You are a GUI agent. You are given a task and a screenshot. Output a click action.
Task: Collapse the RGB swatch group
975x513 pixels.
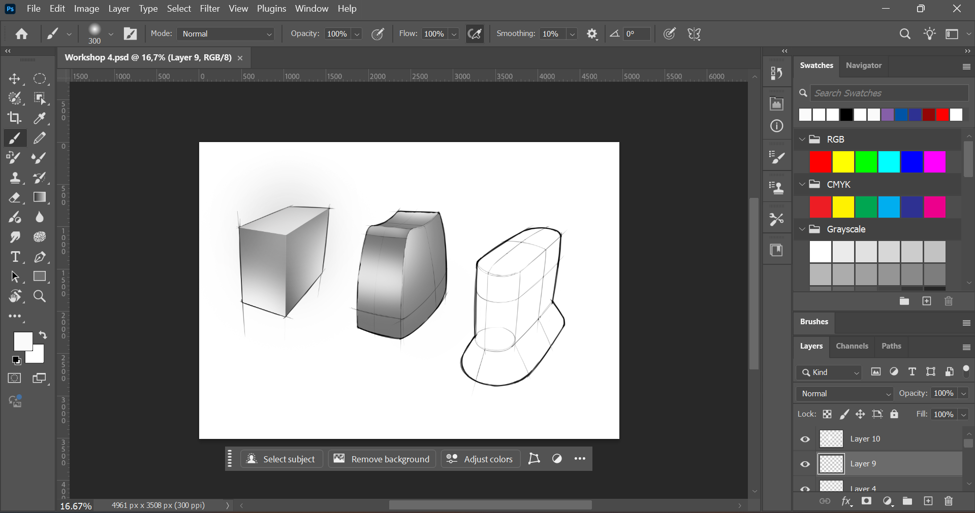pos(802,140)
